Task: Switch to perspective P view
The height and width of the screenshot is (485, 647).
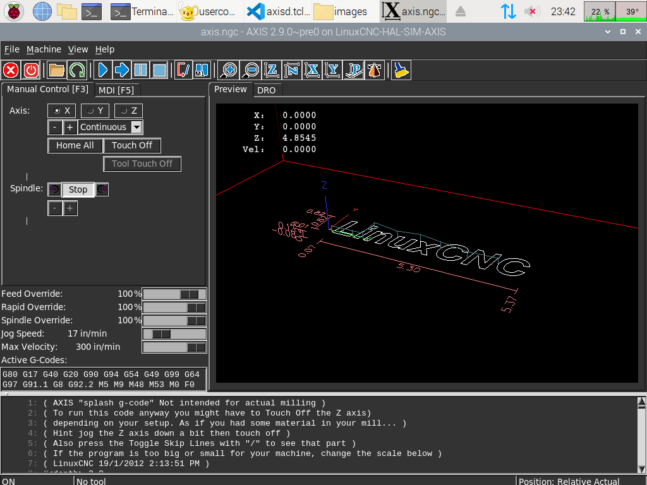Action: point(354,70)
